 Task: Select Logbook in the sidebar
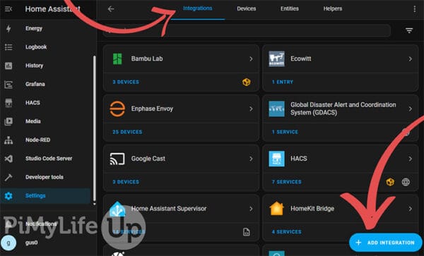(x=45, y=47)
